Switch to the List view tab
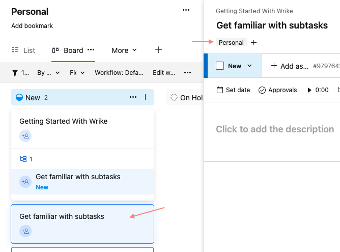Screen dimensions: 340x252 23,50
